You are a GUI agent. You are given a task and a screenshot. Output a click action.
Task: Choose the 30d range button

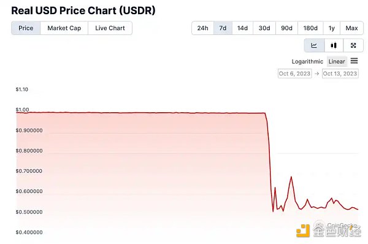(264, 28)
